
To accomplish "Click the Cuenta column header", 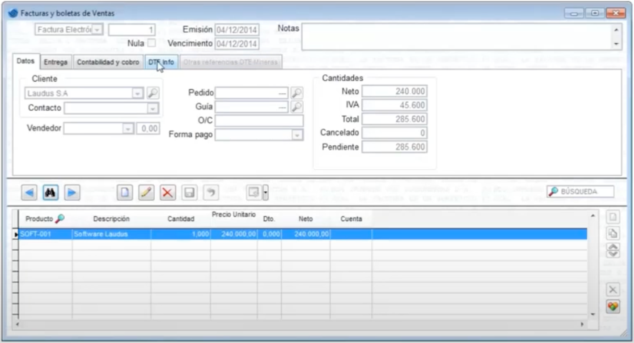I will coord(351,219).
